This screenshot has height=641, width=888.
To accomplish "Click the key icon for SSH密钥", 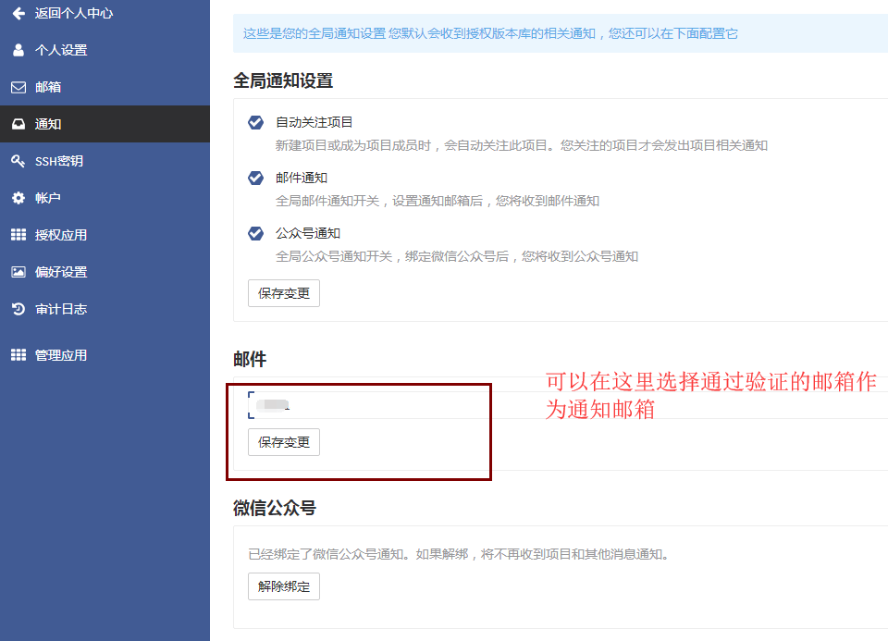I will 18,161.
